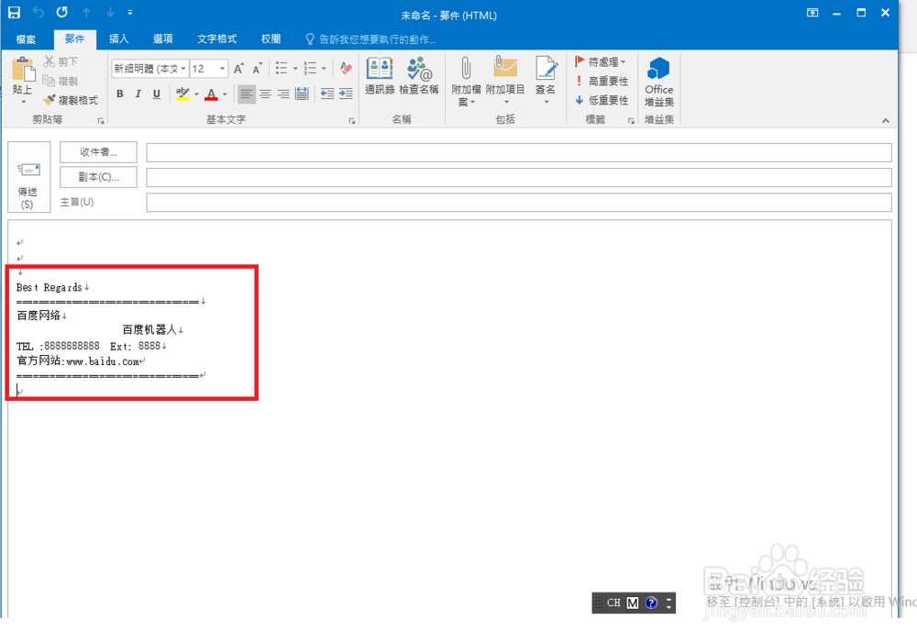
Task: Click the 傳送 send button
Action: [28, 177]
